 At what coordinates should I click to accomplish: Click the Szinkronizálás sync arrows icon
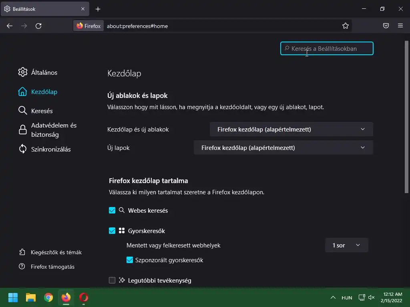click(23, 149)
